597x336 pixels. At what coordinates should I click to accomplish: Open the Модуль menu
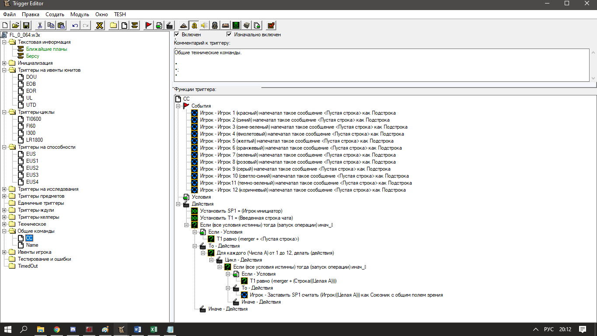pos(80,14)
